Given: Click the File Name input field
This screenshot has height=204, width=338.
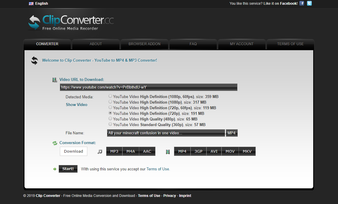Looking at the screenshot, I should (x=166, y=133).
